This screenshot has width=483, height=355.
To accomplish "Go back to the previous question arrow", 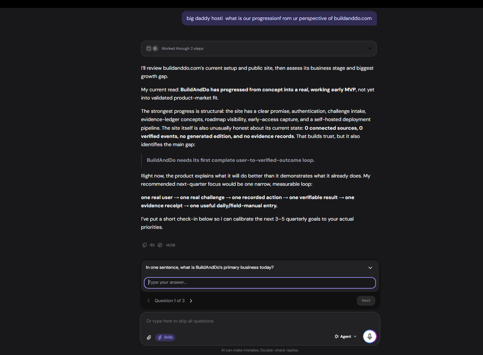I will [x=148, y=301].
